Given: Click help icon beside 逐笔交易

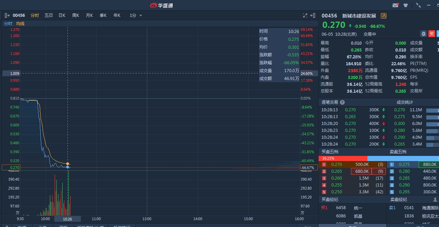Looking at the screenshot, I should pyautogui.click(x=342, y=102).
